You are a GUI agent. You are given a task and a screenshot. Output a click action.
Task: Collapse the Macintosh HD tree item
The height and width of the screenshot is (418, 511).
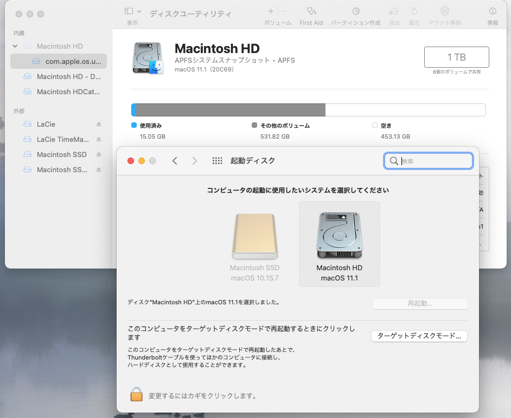pyautogui.click(x=15, y=47)
